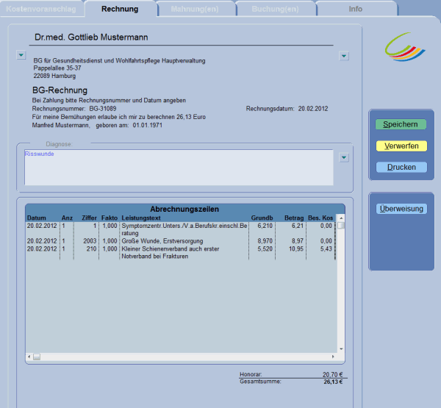Click the horizontal scrollbar thumb in table

[37, 357]
